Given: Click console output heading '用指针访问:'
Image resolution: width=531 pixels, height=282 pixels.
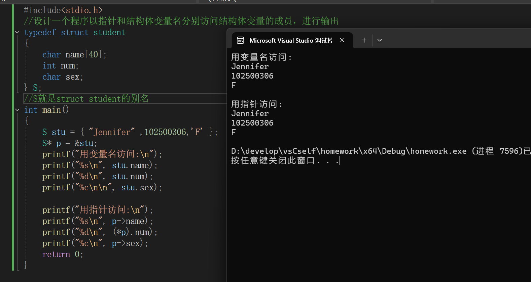Looking at the screenshot, I should [257, 104].
